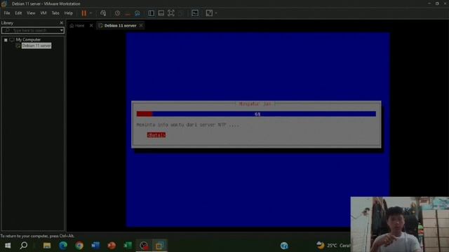Click the Batal button in installer dialog
449x252 pixels.
tap(156, 135)
